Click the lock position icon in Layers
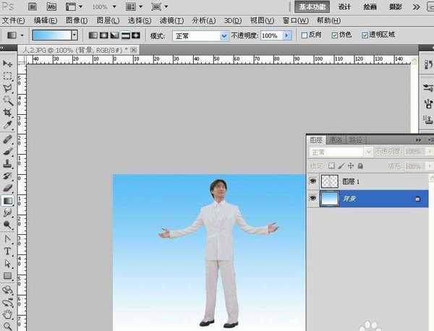Screen dimensions: 434x331 click(x=351, y=165)
